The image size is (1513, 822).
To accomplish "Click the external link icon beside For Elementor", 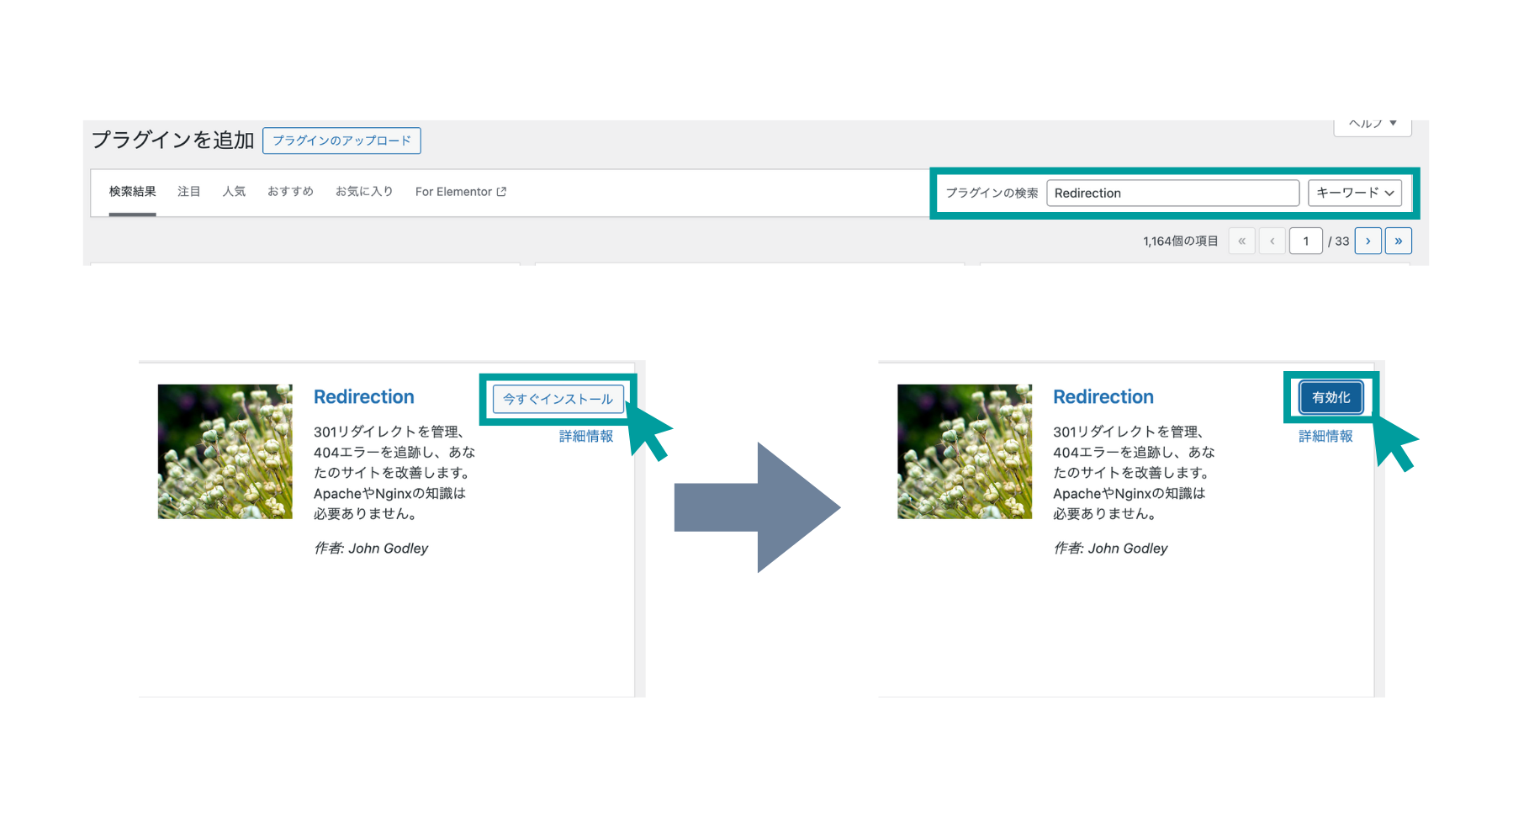I will pyautogui.click(x=502, y=192).
